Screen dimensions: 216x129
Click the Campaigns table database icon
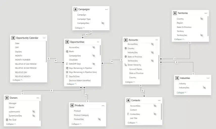tap(75, 9)
